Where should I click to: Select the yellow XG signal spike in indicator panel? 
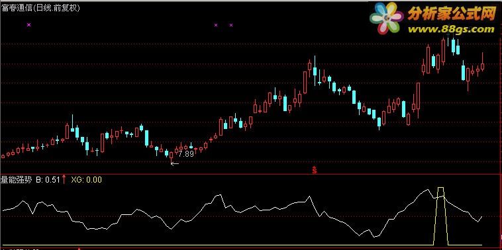[441, 216]
